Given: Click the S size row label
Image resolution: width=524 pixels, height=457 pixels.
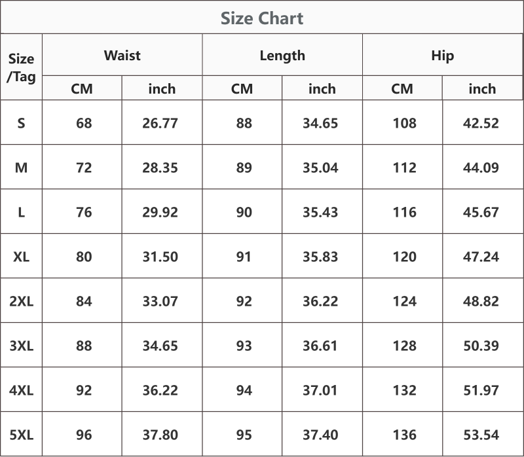Looking at the screenshot, I should [x=21, y=123].
